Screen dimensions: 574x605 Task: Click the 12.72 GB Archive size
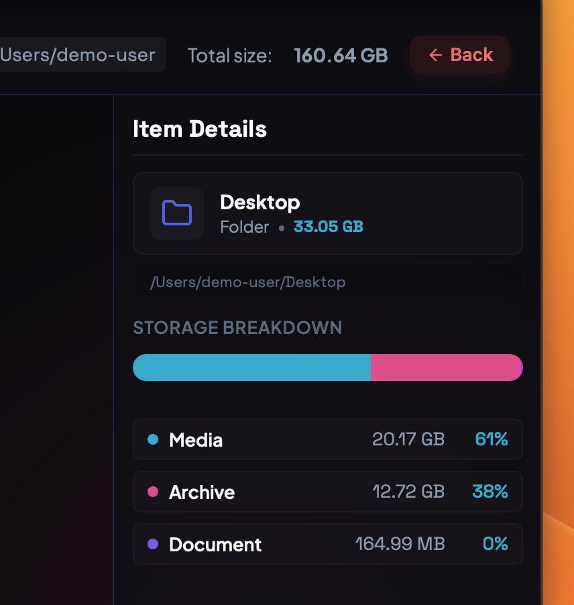point(408,492)
